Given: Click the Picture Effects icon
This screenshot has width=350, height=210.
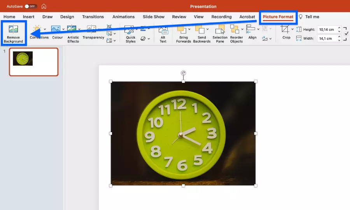Looking at the screenshot, I should click(143, 38).
